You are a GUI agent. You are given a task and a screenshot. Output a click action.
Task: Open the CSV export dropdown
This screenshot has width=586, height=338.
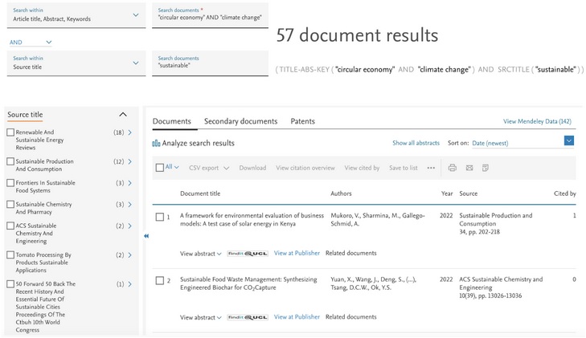tap(208, 168)
